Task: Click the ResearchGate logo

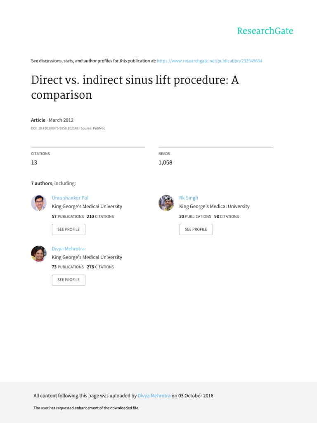Action: tap(265, 31)
